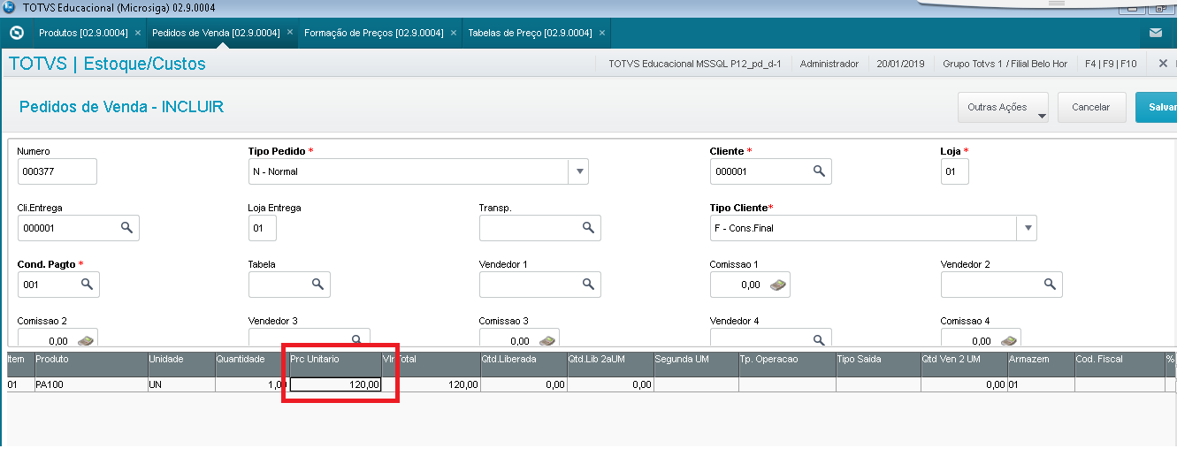This screenshot has height=456, width=1177.
Task: Click Comissao 4 calculator money icon
Action: [1008, 340]
